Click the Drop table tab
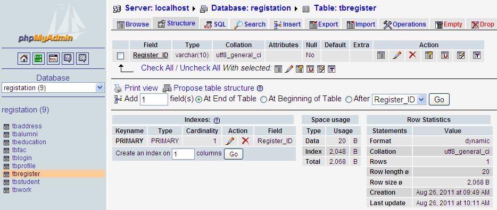The width and height of the screenshot is (497, 210). pyautogui.click(x=482, y=24)
